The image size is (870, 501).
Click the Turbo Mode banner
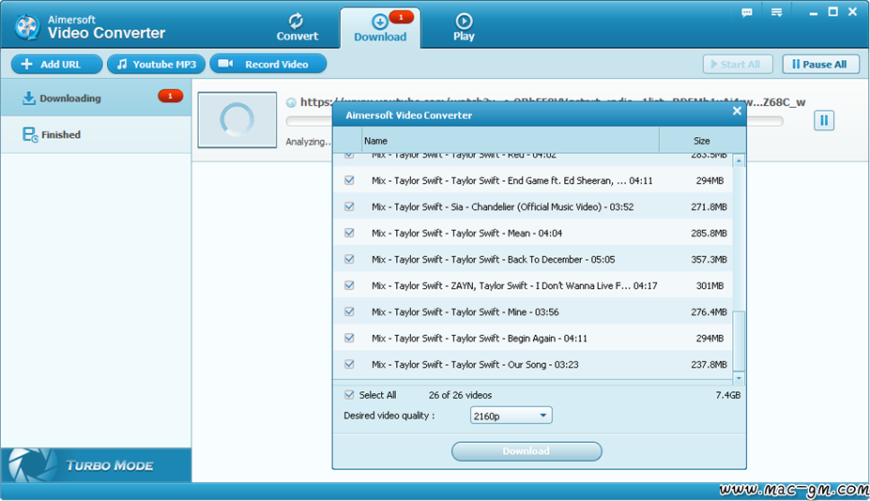[96, 465]
